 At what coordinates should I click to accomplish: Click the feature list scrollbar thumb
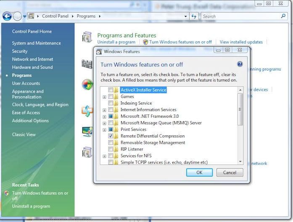click(240, 109)
